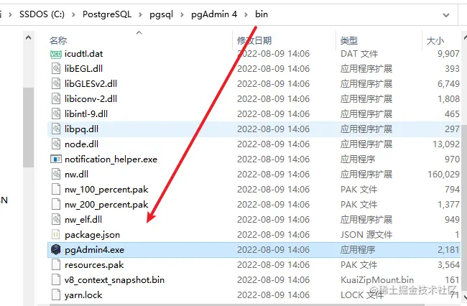Select the nw_200_percent.pak file name
Screen dimensions: 467x306
106,204
